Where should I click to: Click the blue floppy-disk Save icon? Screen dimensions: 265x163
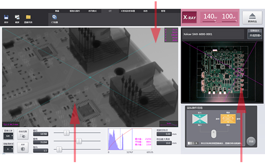[x=6, y=17]
